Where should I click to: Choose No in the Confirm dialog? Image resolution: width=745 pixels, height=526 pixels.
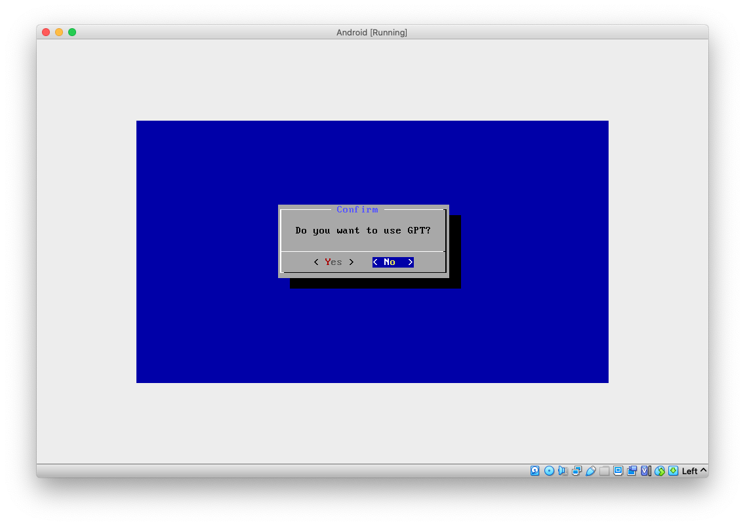point(392,262)
